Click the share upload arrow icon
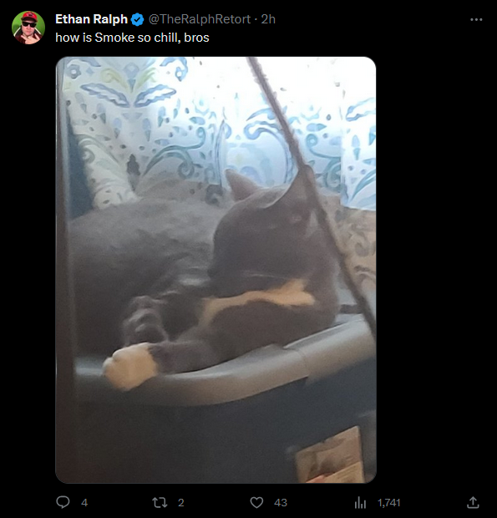Viewport: 497px width, 518px height. [x=473, y=502]
